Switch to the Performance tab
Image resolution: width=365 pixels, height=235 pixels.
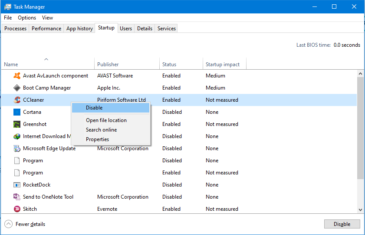tap(46, 28)
